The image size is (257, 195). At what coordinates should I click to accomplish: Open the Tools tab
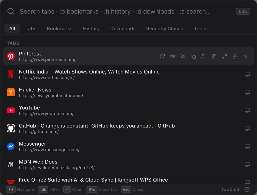pos(200,29)
